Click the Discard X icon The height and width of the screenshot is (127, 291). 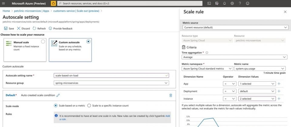(18, 28)
